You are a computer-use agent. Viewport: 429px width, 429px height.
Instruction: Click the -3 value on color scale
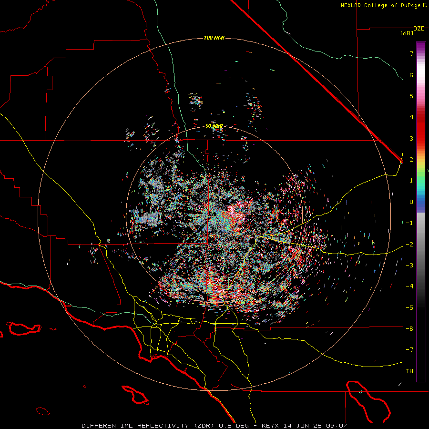(x=409, y=266)
